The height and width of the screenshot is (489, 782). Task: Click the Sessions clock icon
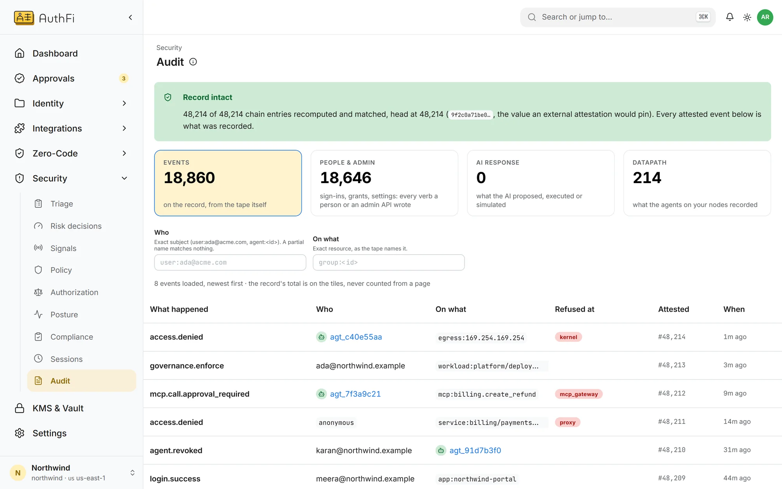tap(38, 358)
